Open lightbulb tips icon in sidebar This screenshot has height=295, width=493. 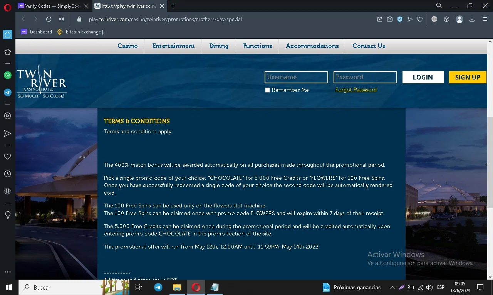coord(7,215)
